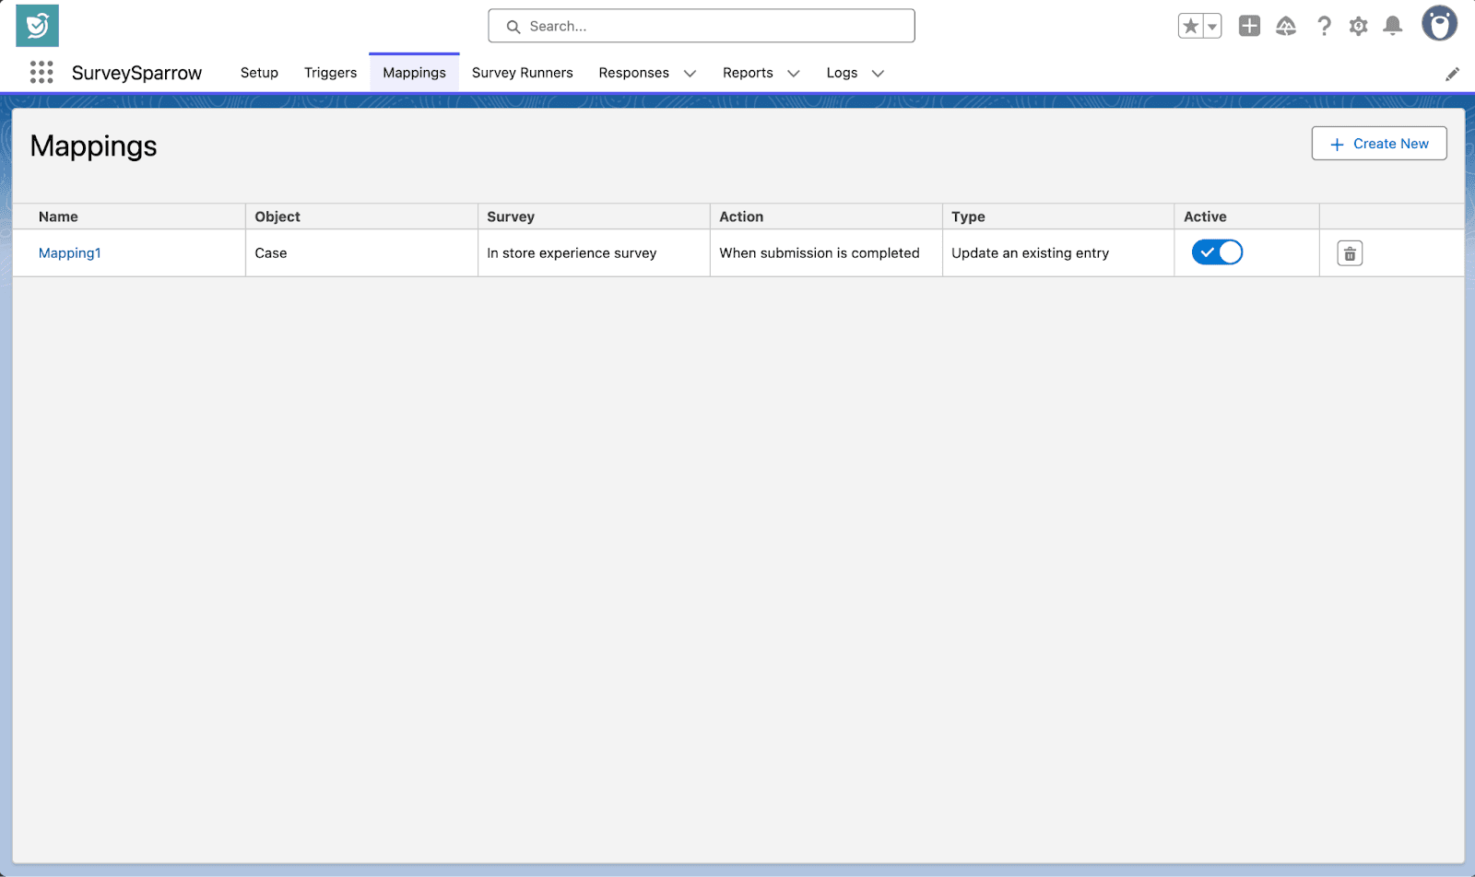Screen dimensions: 1475x877
Task: Open the user profile avatar
Action: (x=1438, y=25)
